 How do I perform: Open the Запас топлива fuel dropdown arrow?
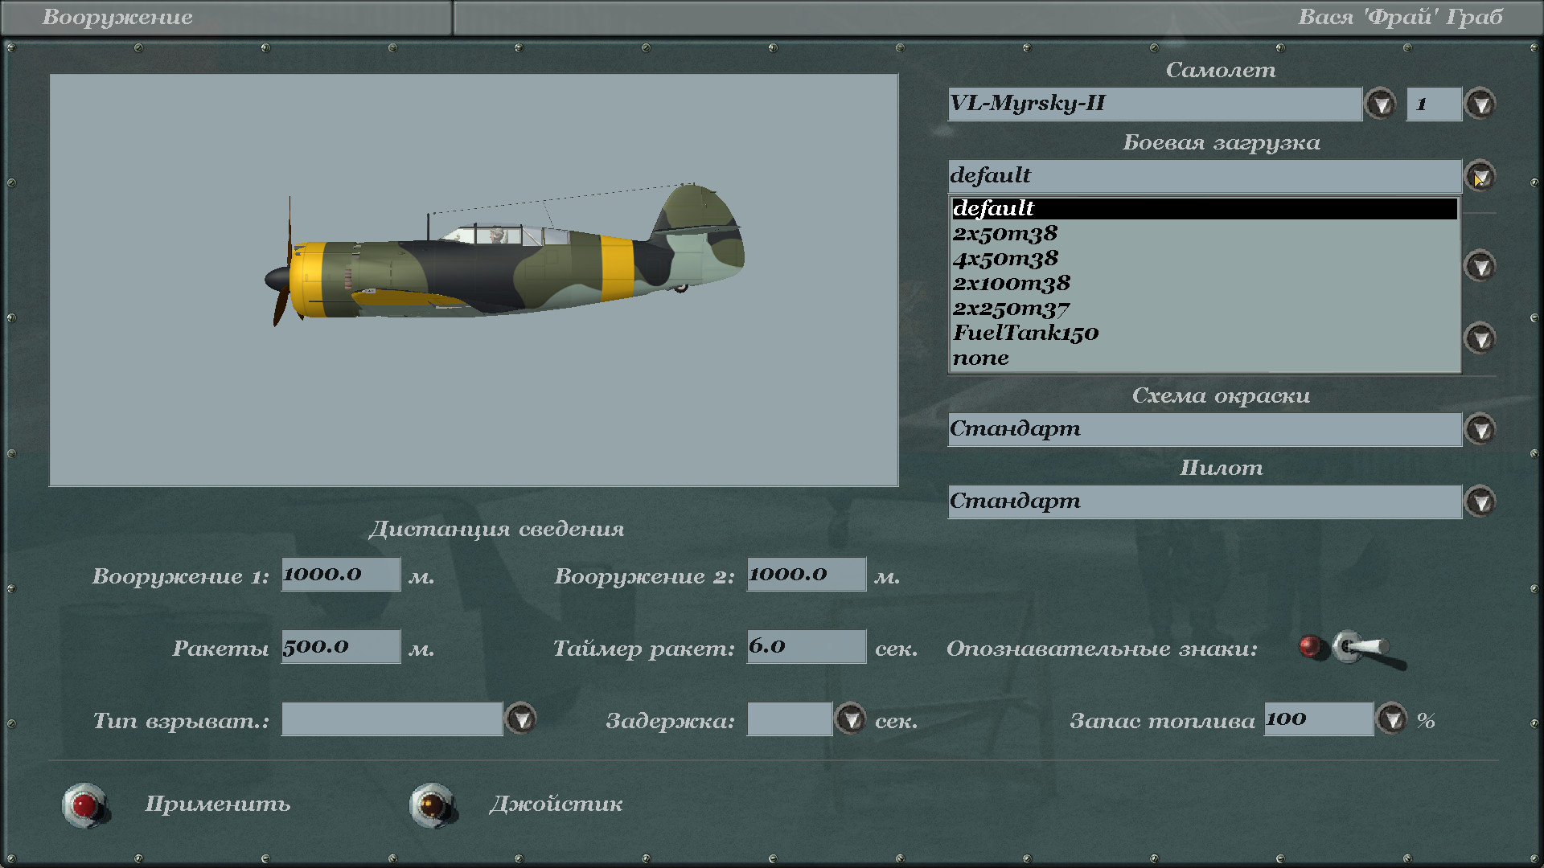point(1392,719)
